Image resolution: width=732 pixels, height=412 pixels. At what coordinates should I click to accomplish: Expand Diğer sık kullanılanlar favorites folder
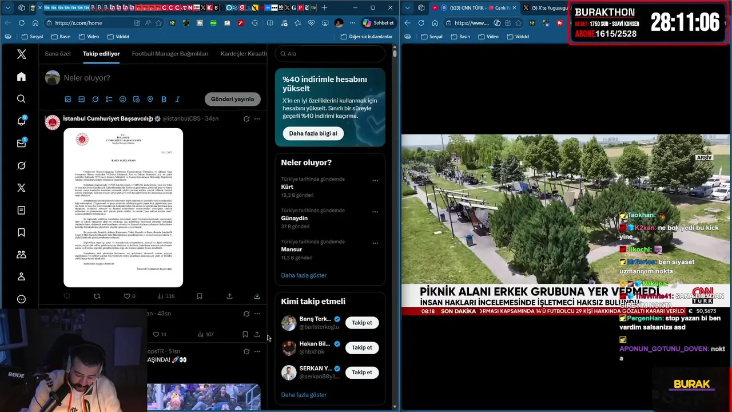coord(366,37)
